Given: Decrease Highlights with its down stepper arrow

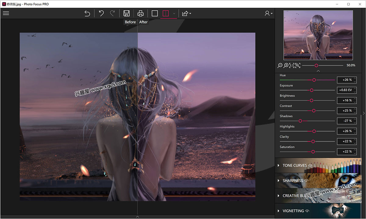Looking at the screenshot, I should (355, 133).
